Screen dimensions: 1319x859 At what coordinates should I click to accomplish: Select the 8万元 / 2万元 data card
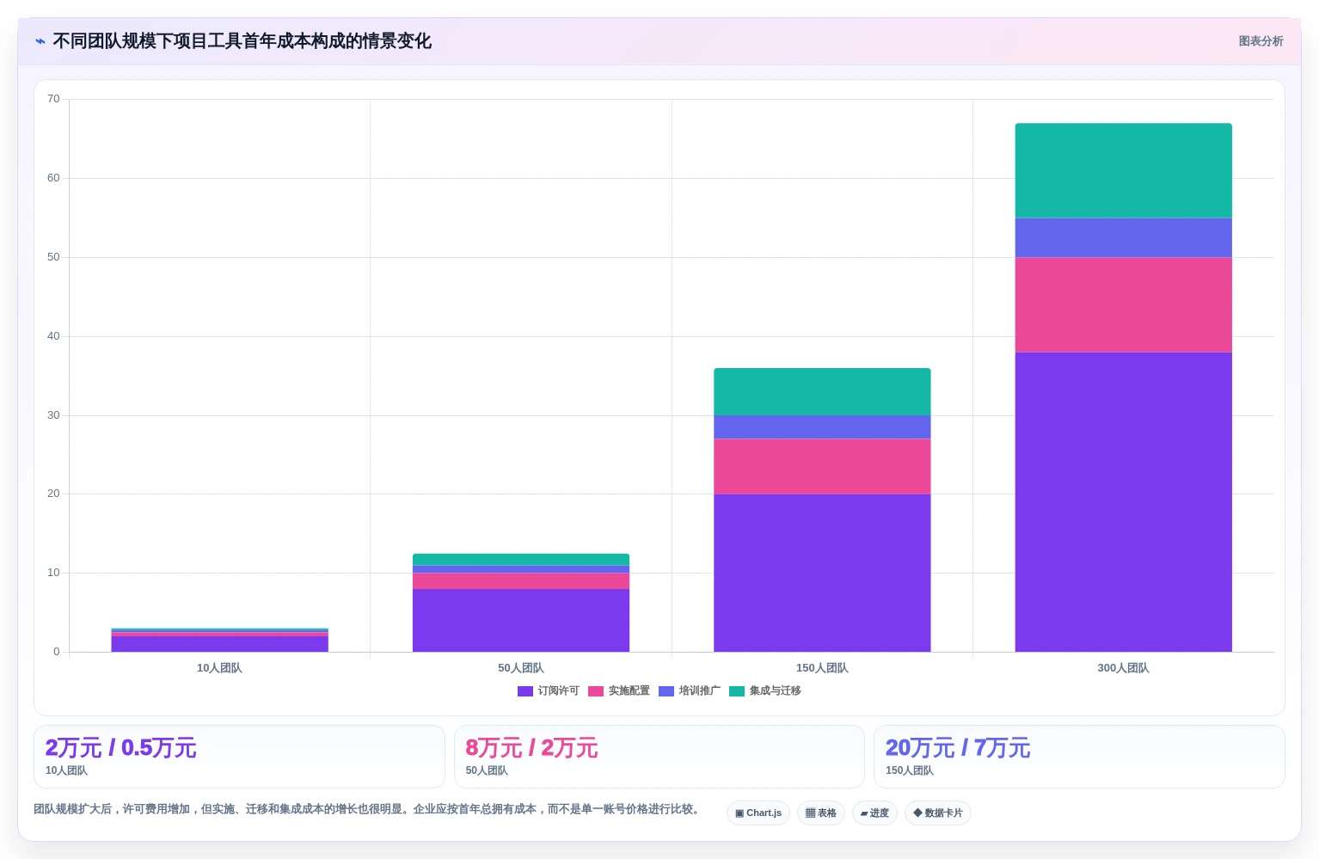659,757
